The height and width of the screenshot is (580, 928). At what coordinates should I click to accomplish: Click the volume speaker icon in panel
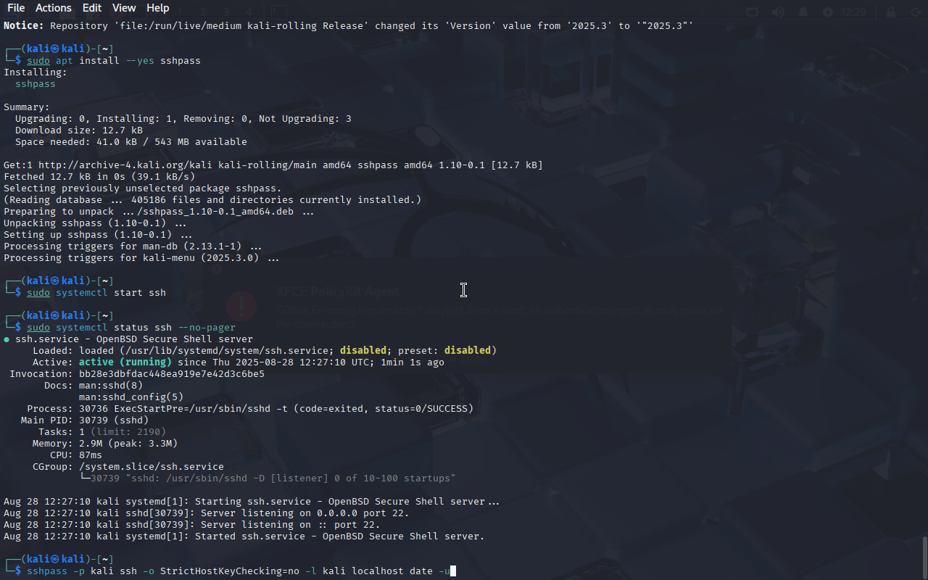pyautogui.click(x=778, y=12)
